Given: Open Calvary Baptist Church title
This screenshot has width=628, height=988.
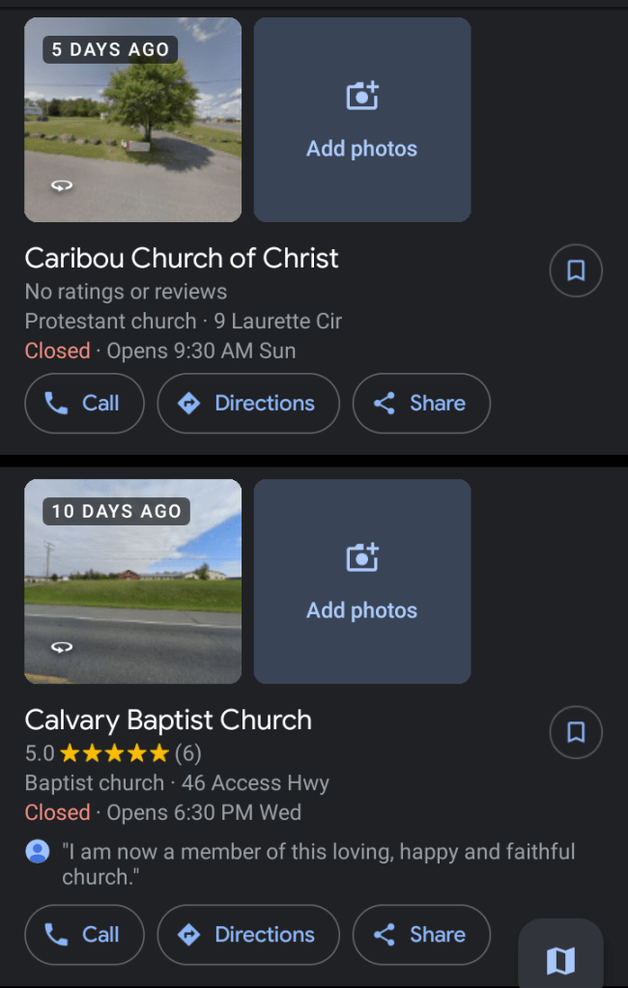Looking at the screenshot, I should coord(168,720).
